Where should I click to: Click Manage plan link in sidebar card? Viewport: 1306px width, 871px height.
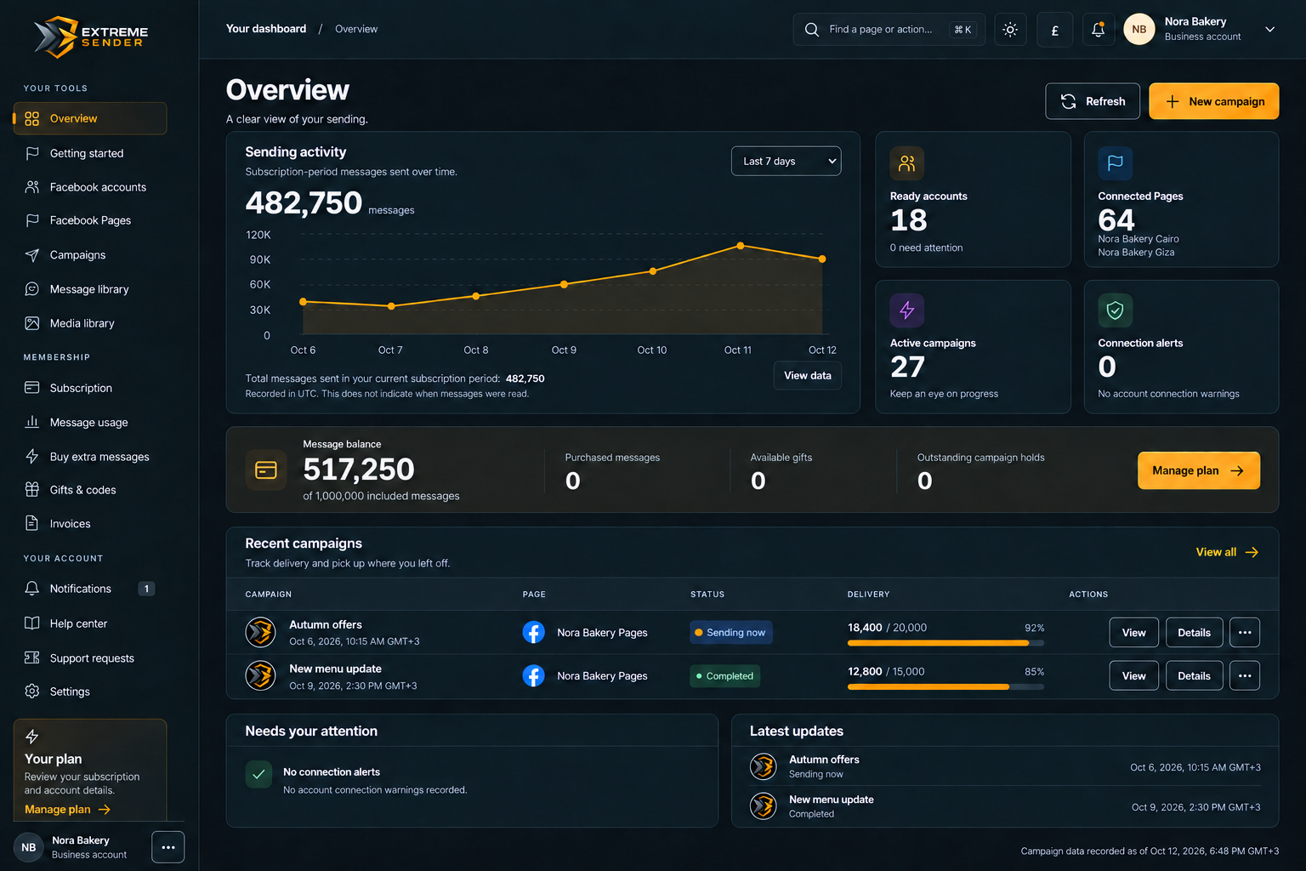point(68,810)
